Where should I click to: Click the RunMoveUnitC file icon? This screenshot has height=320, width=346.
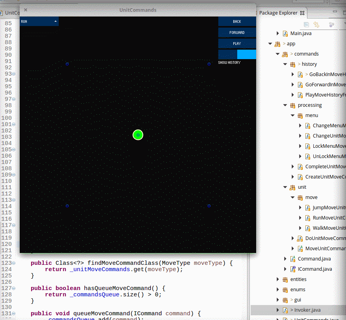308,218
